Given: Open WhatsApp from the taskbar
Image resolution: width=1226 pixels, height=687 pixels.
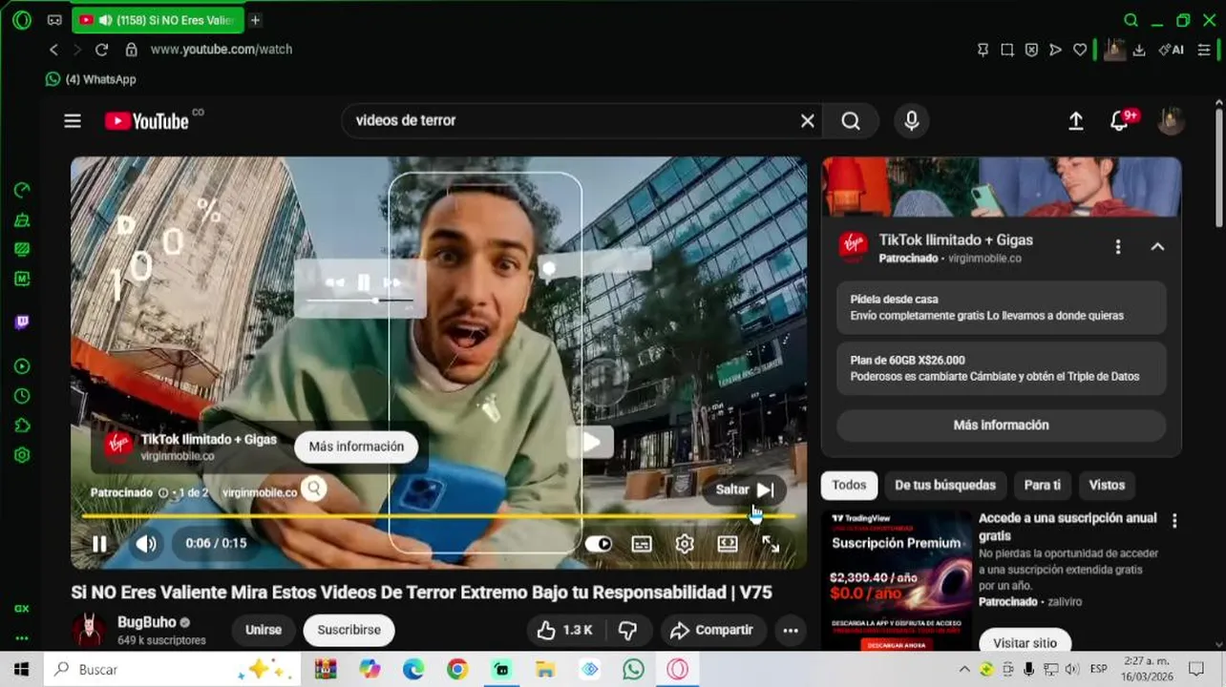Looking at the screenshot, I should (x=634, y=670).
